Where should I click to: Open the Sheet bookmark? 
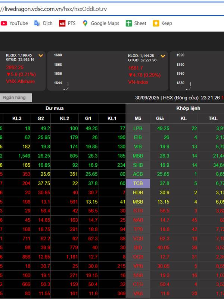[136, 23]
